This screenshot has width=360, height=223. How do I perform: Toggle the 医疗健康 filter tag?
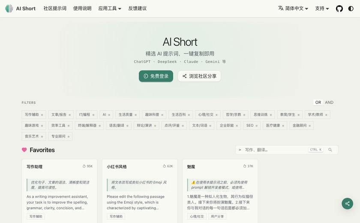coord(275,125)
